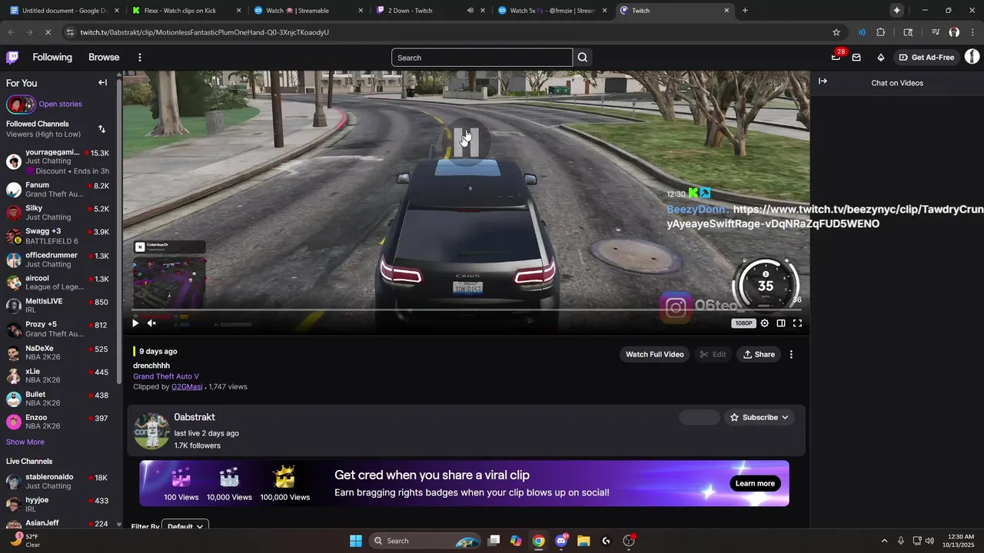Image resolution: width=984 pixels, height=553 pixels.
Task: Open Discord from taskbar
Action: 562,541
